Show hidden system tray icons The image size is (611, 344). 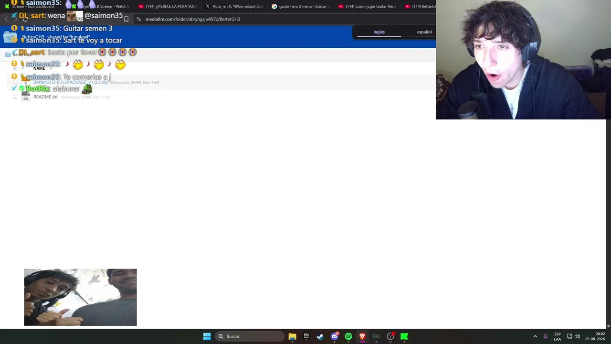pos(535,336)
